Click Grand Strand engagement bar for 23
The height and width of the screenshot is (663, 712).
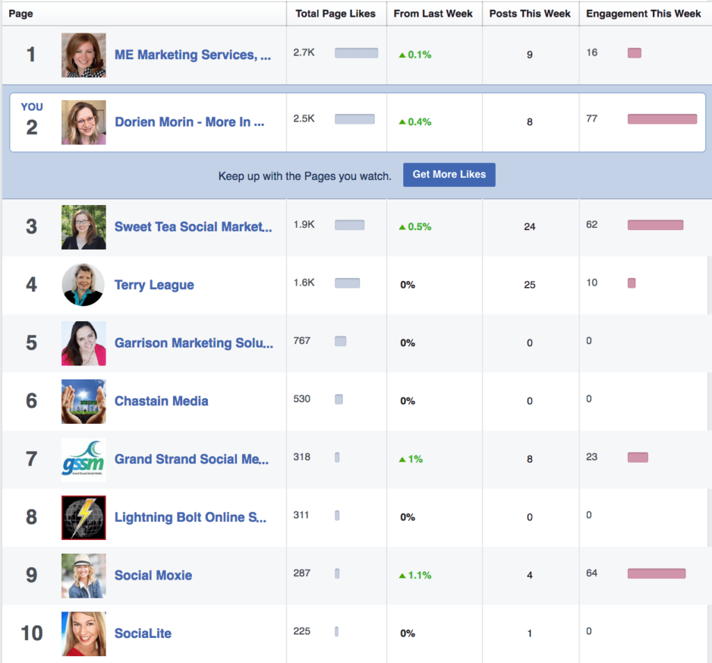[638, 457]
